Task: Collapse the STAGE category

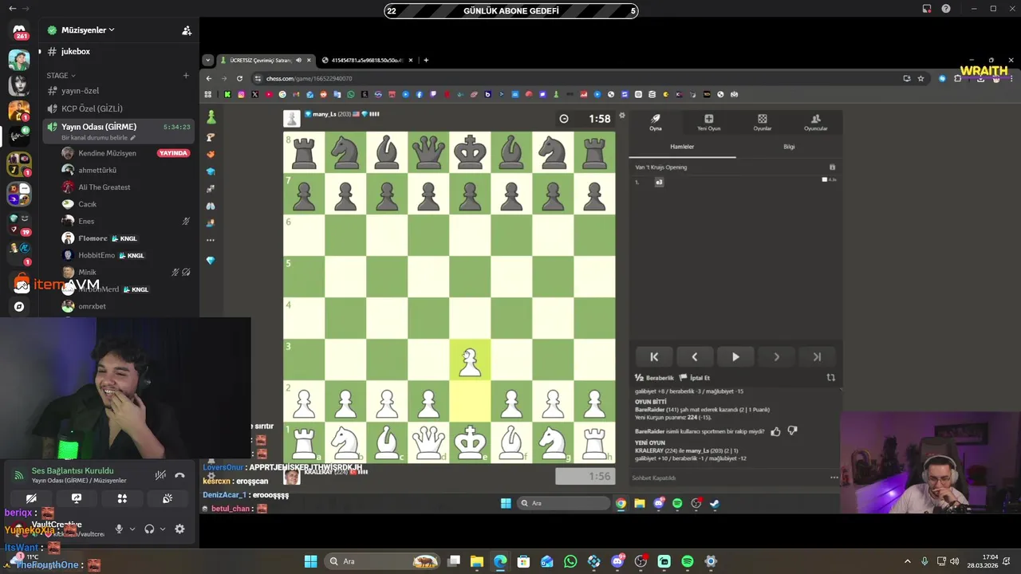Action: 61,76
